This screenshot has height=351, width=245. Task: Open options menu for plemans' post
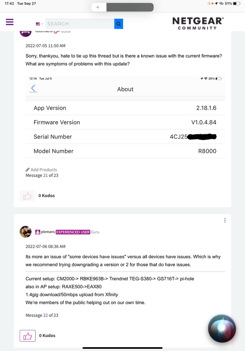click(225, 220)
